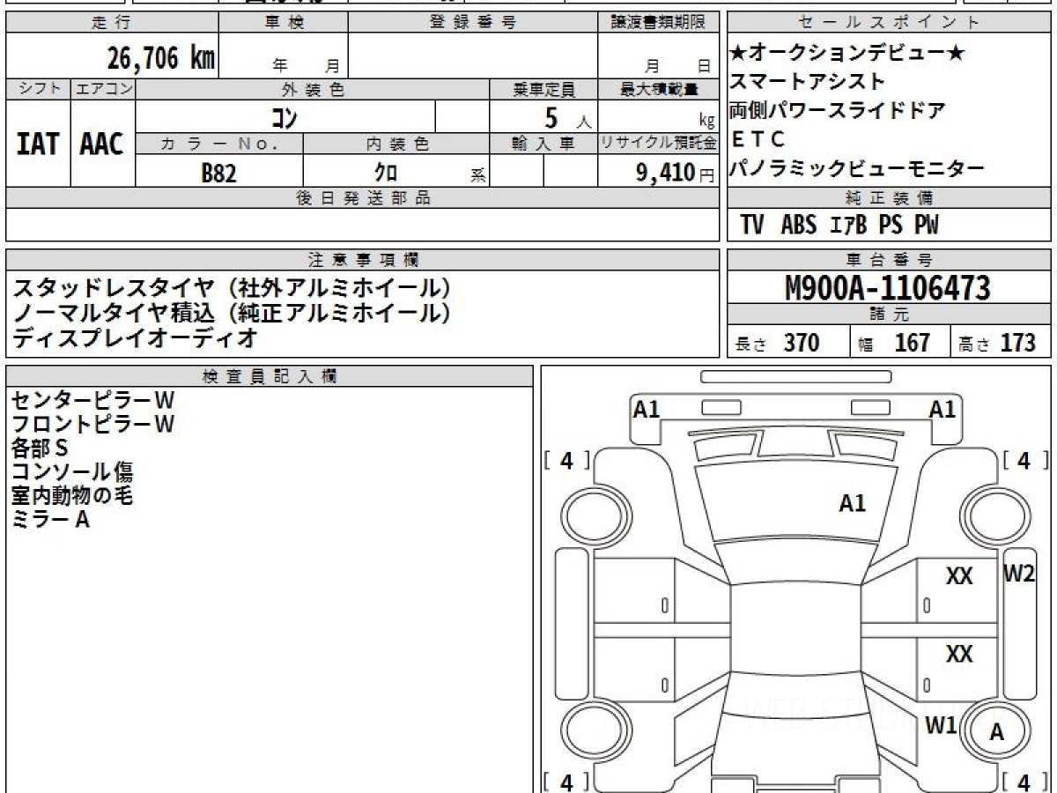
Task: Click the 登録番号 header cell
Action: [x=473, y=23]
